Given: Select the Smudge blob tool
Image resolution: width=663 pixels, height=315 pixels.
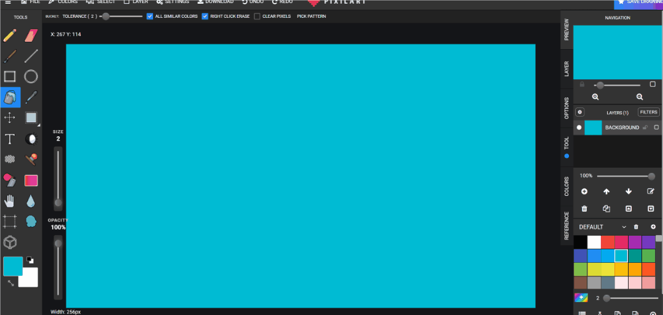Looking at the screenshot, I should [x=31, y=221].
